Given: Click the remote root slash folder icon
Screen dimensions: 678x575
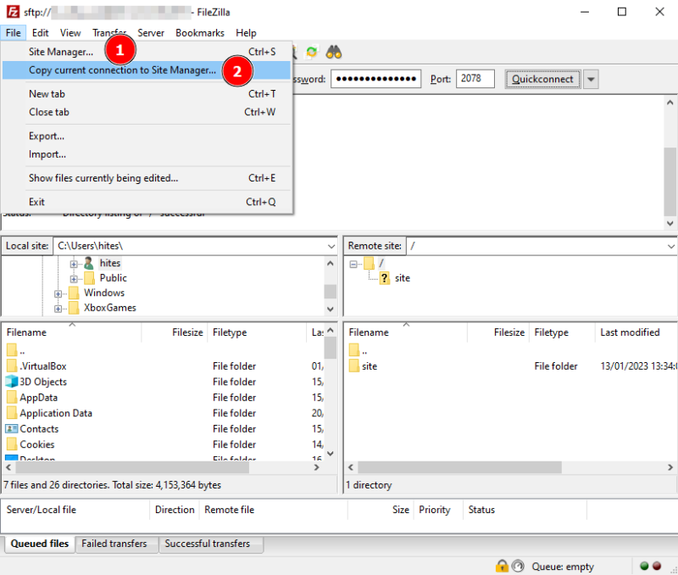Looking at the screenshot, I should tap(369, 263).
